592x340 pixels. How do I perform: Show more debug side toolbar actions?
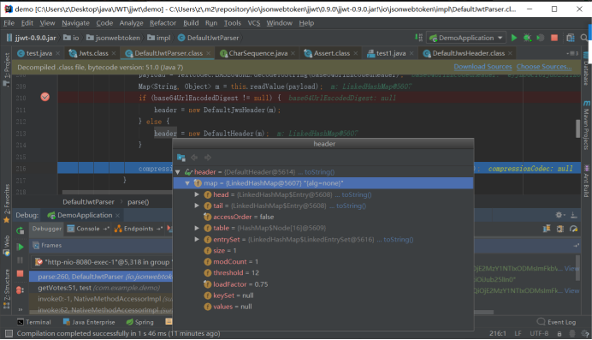(20, 309)
